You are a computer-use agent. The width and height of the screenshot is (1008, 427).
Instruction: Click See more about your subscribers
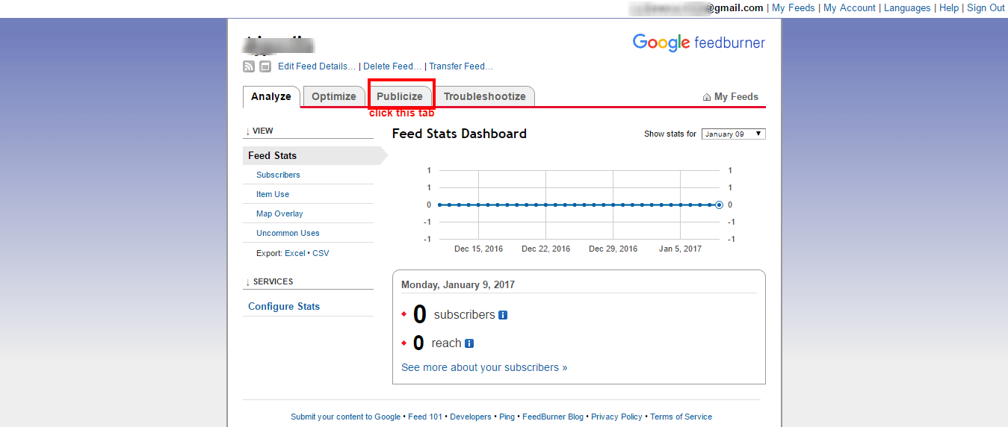click(484, 367)
